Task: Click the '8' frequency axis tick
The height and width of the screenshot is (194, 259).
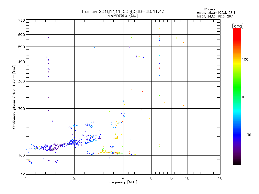Action: [172, 178]
